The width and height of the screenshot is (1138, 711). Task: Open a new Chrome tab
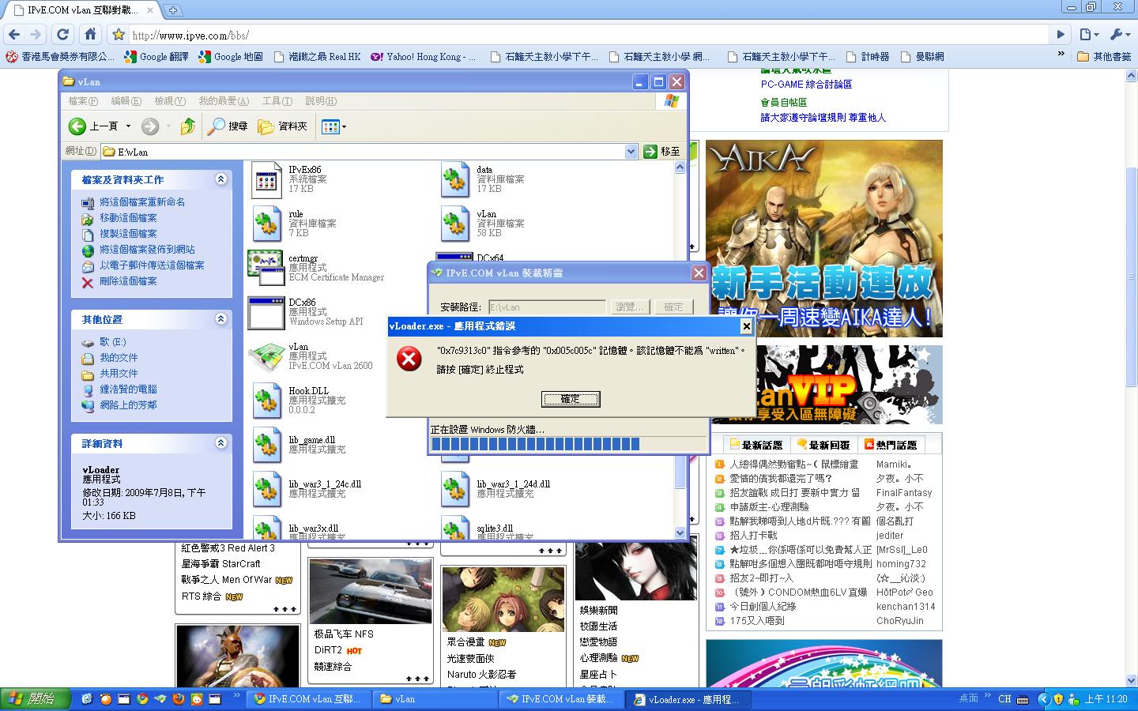tap(172, 10)
